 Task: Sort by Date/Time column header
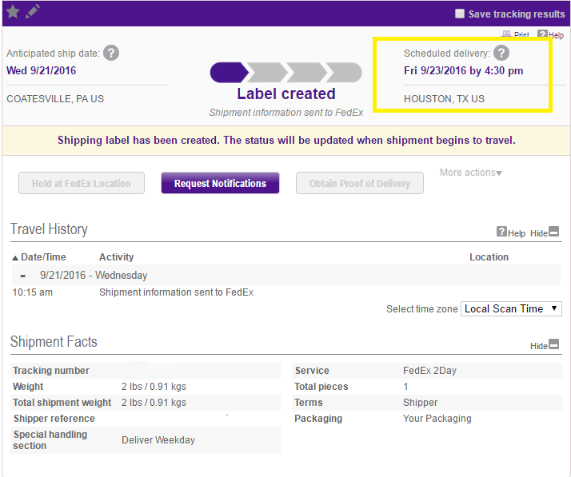(x=39, y=257)
